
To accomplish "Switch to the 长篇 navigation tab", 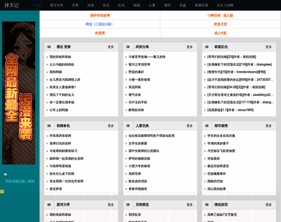I will (x=183, y=6).
